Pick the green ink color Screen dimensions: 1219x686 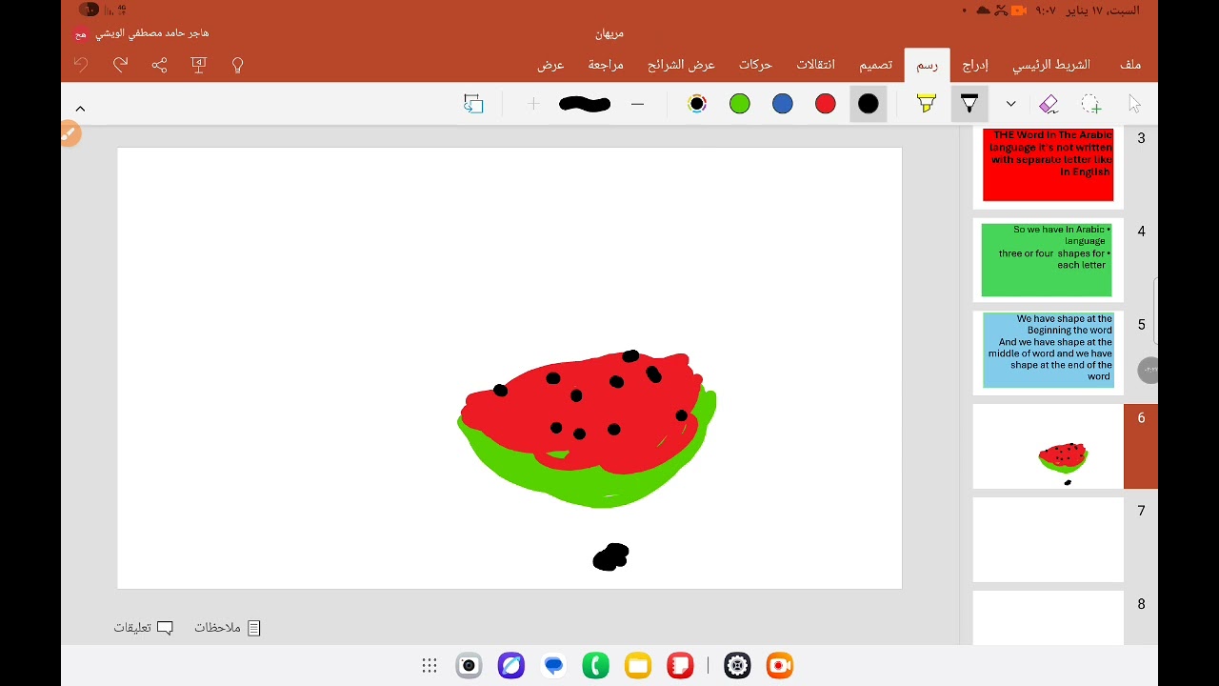[x=740, y=104]
